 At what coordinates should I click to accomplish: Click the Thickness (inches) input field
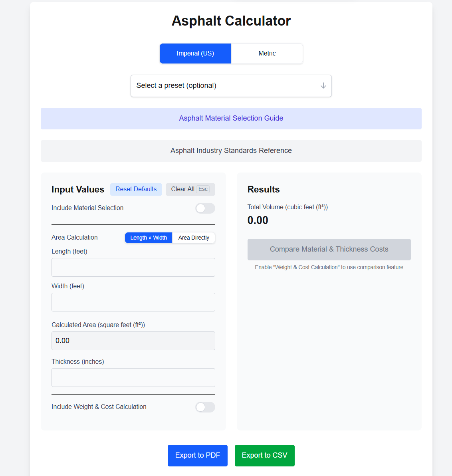coord(133,378)
